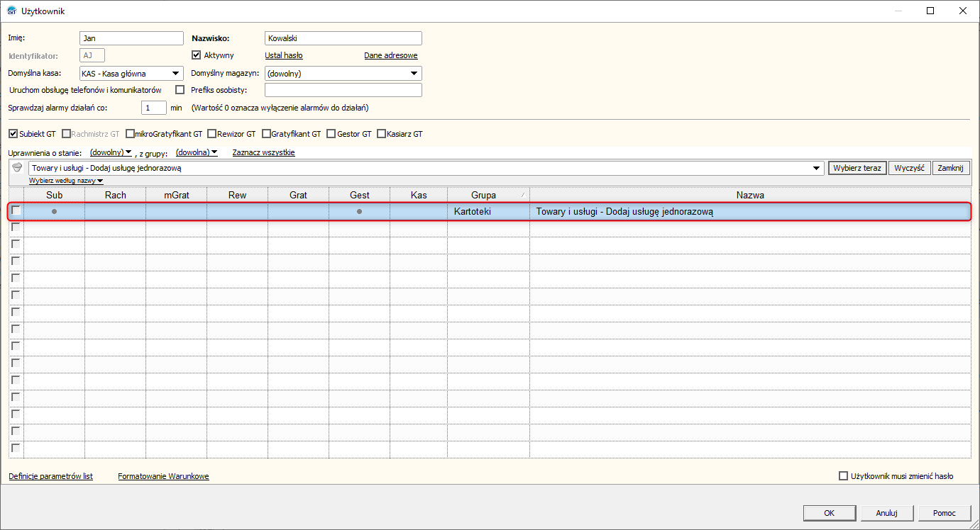
Task: Click the Wyczyść button
Action: [909, 168]
